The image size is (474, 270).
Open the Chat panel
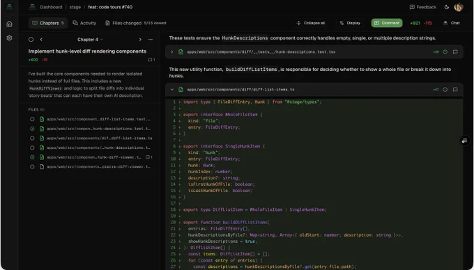452,23
